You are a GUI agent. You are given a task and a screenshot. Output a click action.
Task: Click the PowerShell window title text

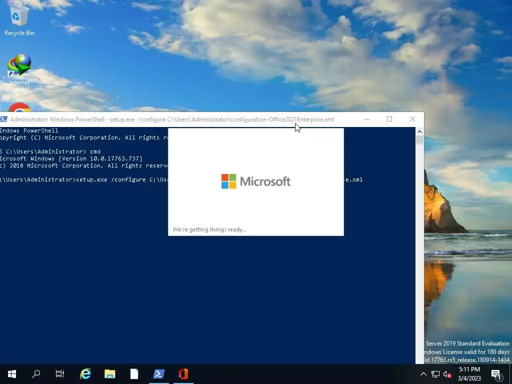pos(172,119)
